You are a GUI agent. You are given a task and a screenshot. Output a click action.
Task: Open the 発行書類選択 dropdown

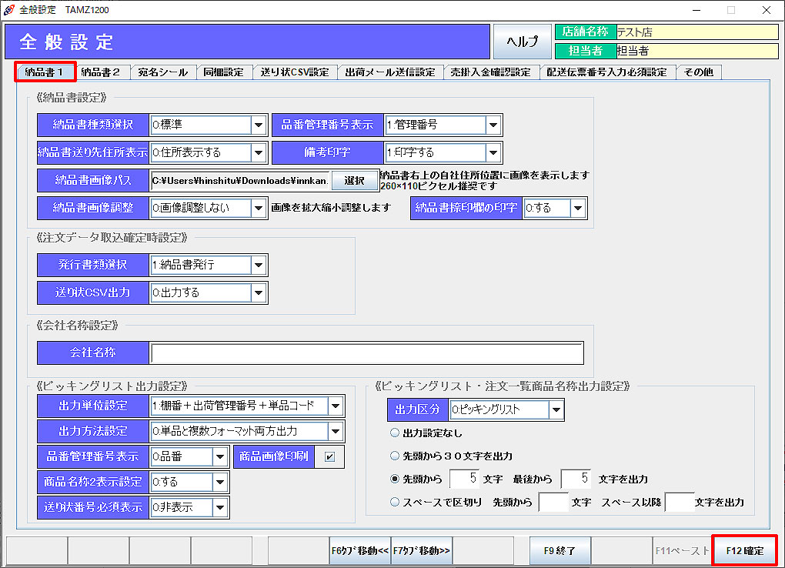pyautogui.click(x=257, y=265)
